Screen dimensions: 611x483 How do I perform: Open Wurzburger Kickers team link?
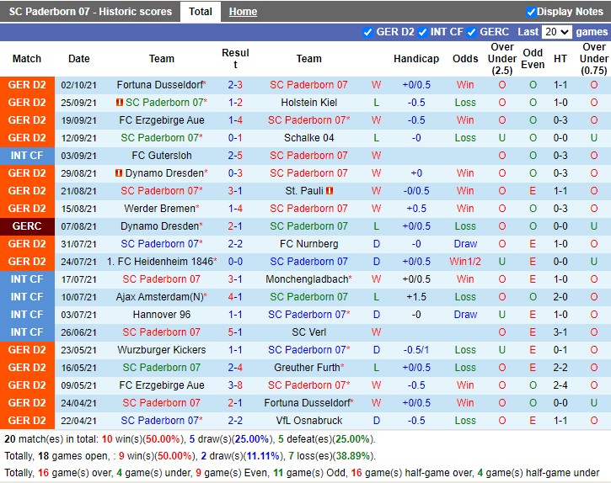161,349
